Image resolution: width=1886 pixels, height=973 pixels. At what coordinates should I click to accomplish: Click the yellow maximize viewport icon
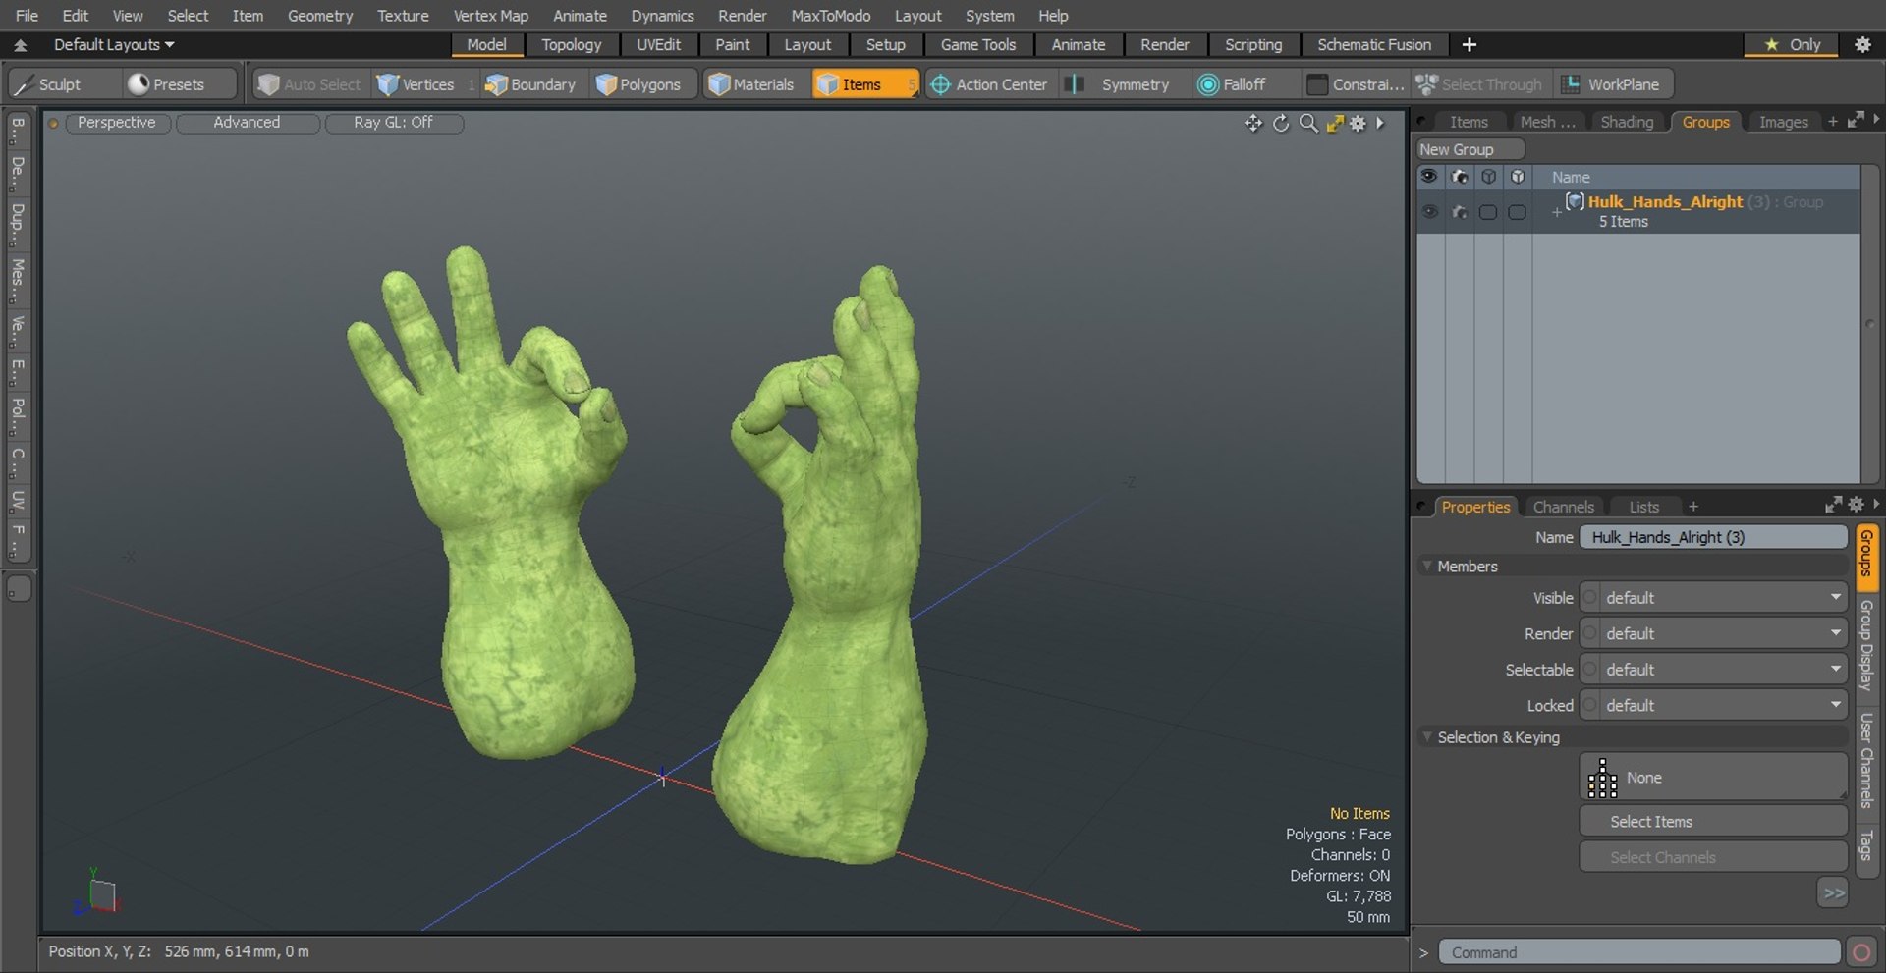(1334, 123)
